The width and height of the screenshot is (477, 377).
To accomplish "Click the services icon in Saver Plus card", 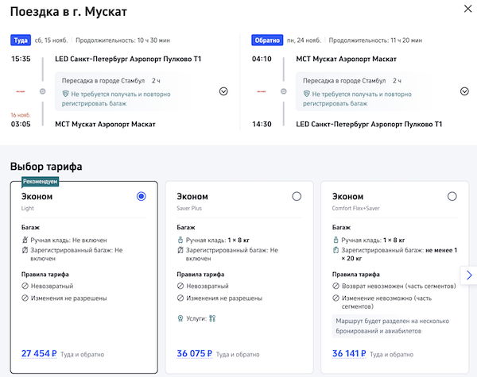I will (x=211, y=318).
